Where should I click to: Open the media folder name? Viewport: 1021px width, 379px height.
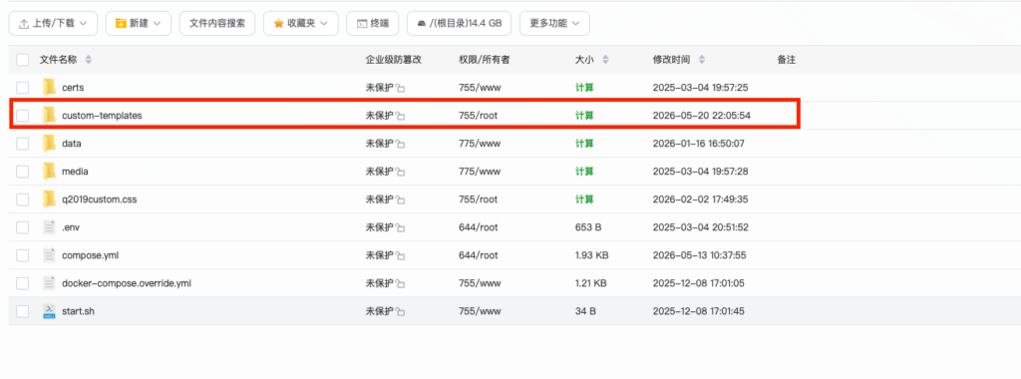pyautogui.click(x=75, y=172)
